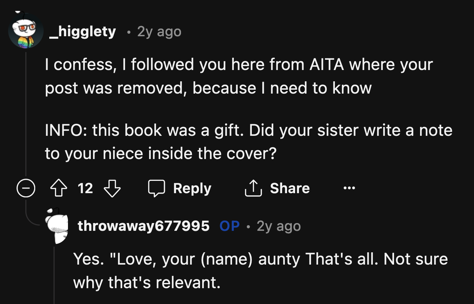Click the Reply button label
Viewport: 474px width, 304px height.
[x=192, y=188]
